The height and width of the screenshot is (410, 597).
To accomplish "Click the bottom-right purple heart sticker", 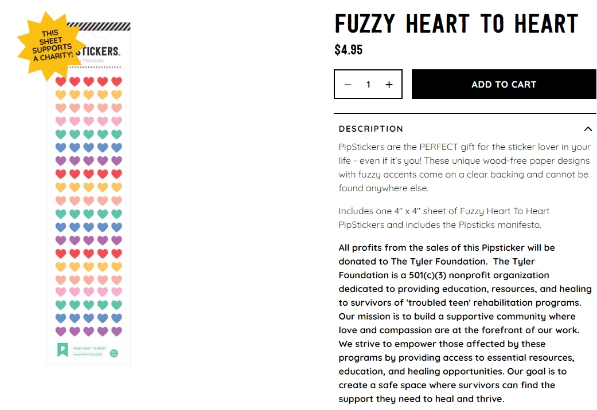I will (x=116, y=332).
